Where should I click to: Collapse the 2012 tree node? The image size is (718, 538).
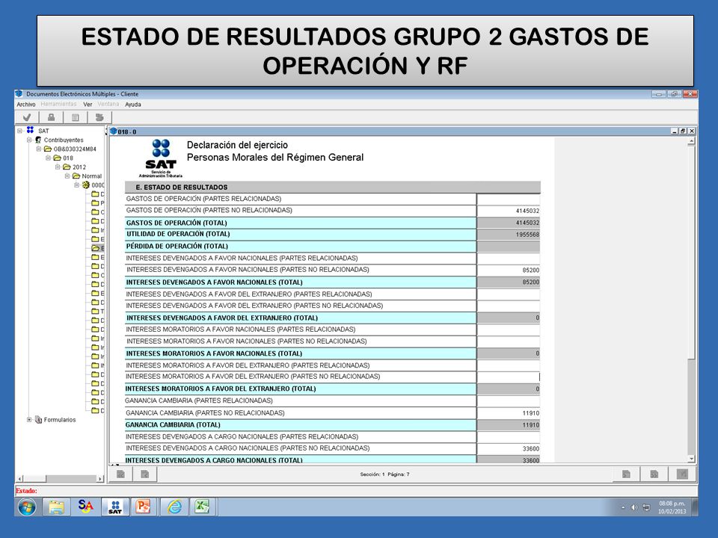pos(58,167)
